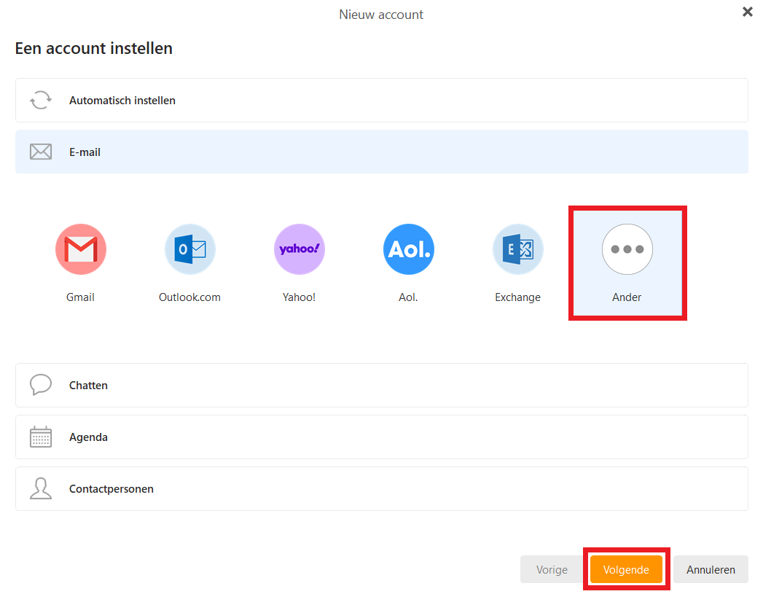Select the Ander three-dots icon
This screenshot has height=594, width=763.
click(x=627, y=249)
